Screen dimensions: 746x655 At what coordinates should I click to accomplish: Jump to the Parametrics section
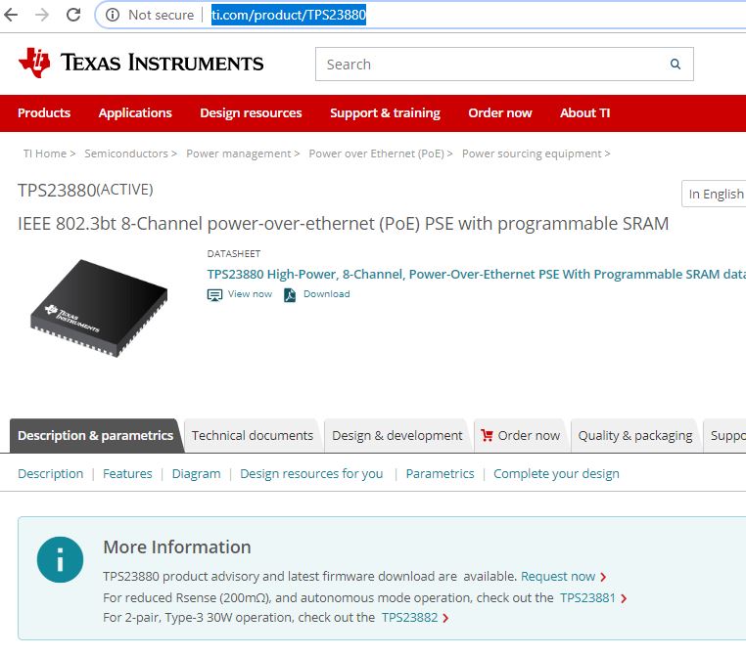[x=440, y=473]
